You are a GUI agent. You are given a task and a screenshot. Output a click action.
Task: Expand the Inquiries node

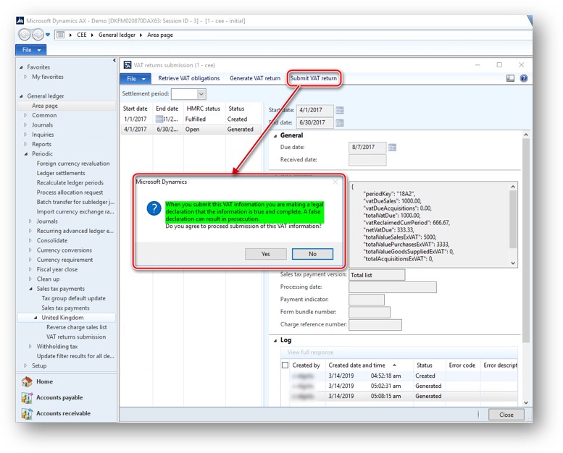(25, 135)
